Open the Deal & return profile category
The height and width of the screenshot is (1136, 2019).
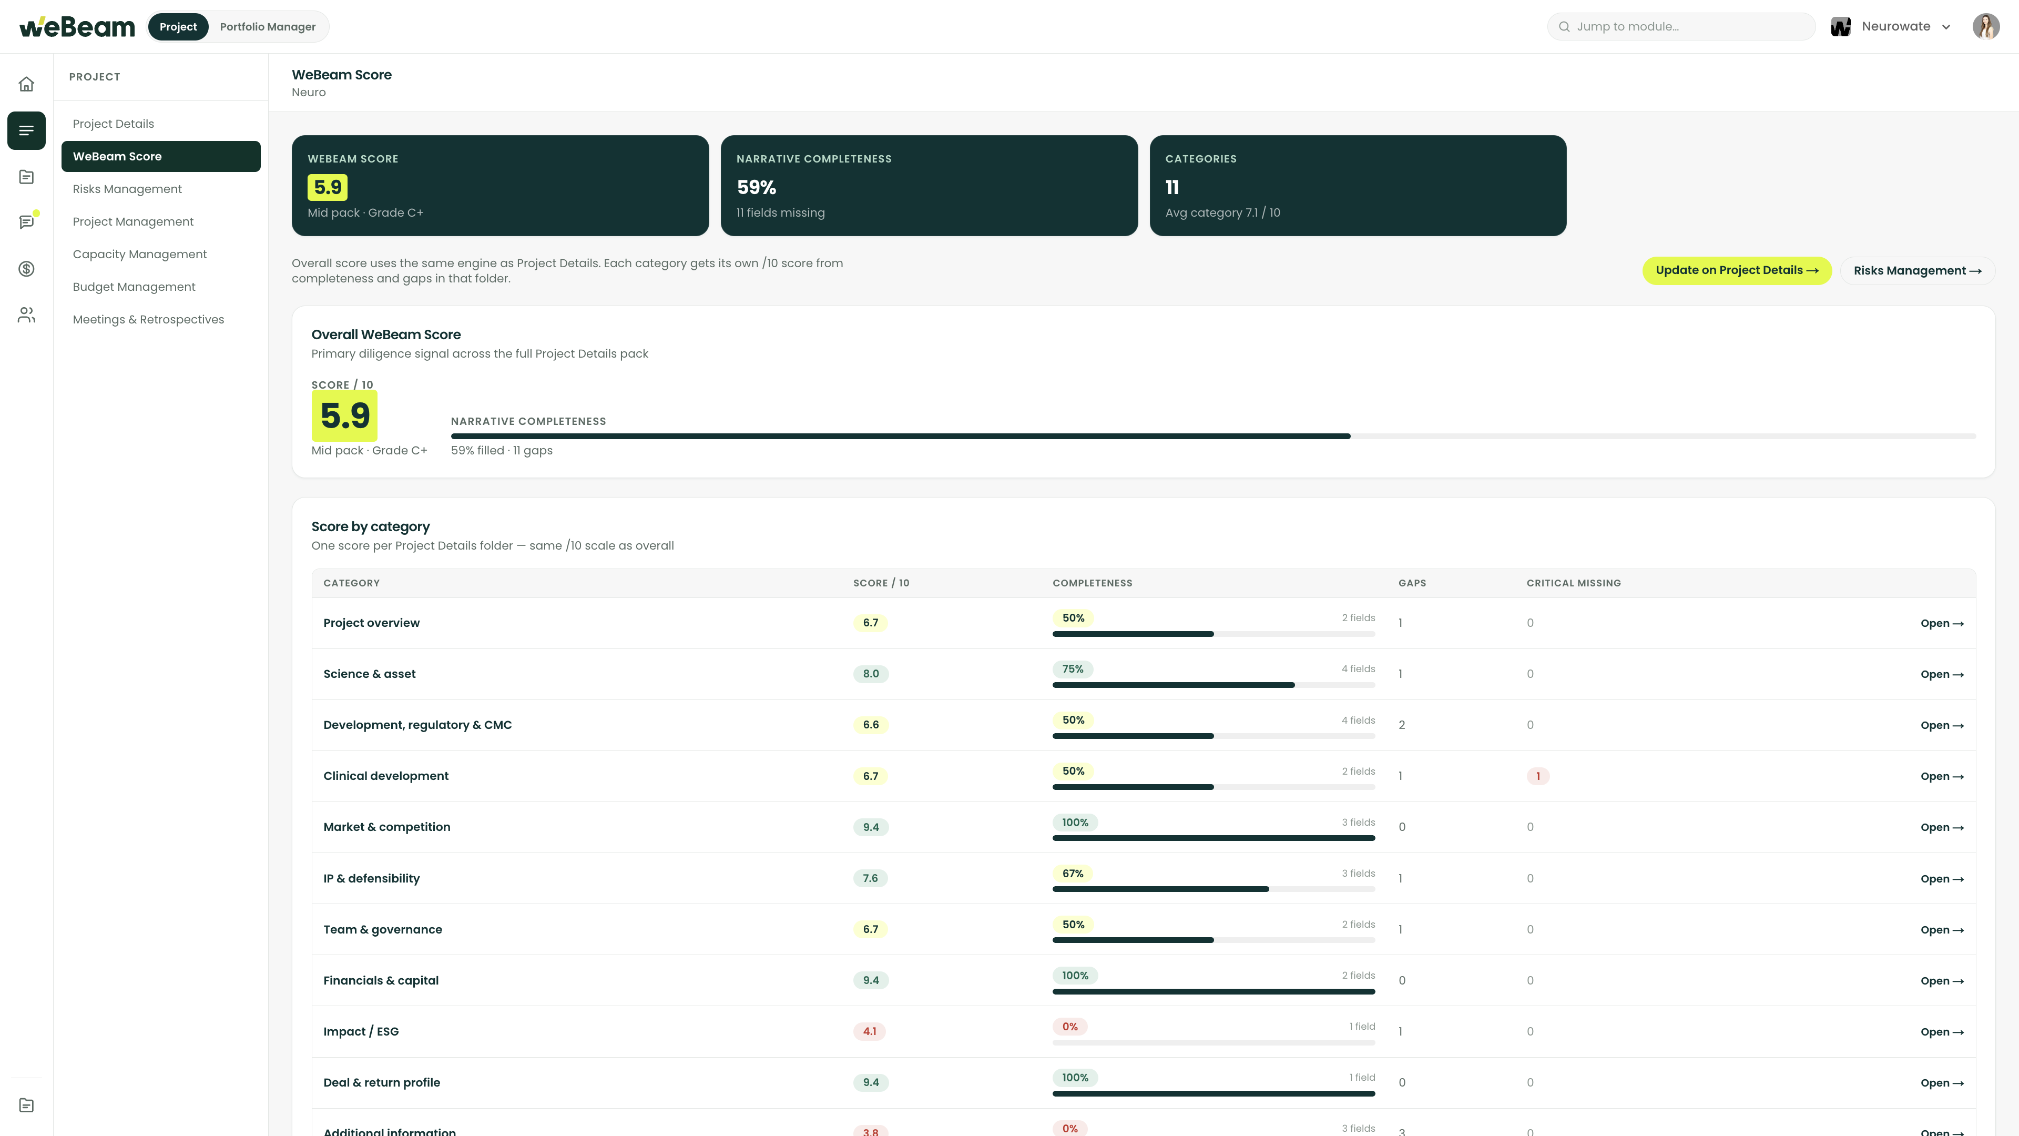pyautogui.click(x=1942, y=1083)
